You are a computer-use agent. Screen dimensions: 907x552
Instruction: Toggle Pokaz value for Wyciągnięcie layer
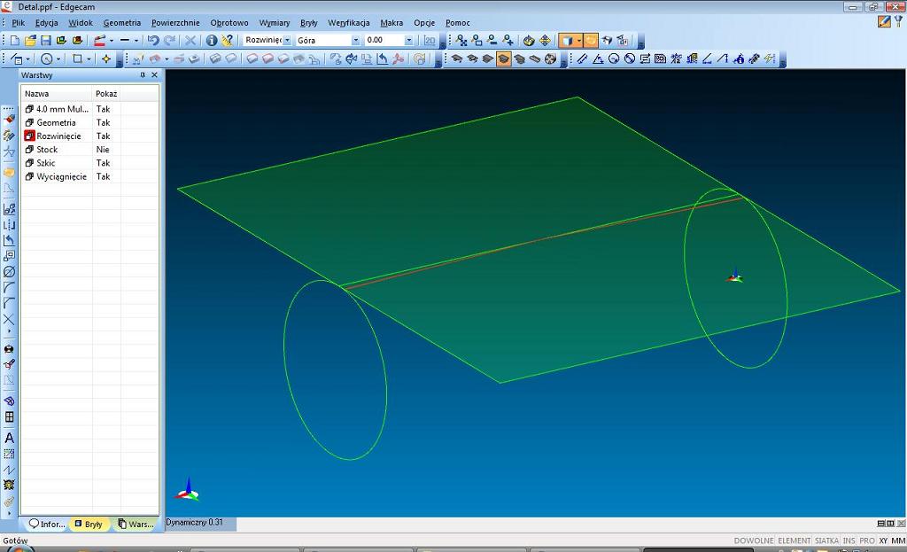pyautogui.click(x=103, y=176)
